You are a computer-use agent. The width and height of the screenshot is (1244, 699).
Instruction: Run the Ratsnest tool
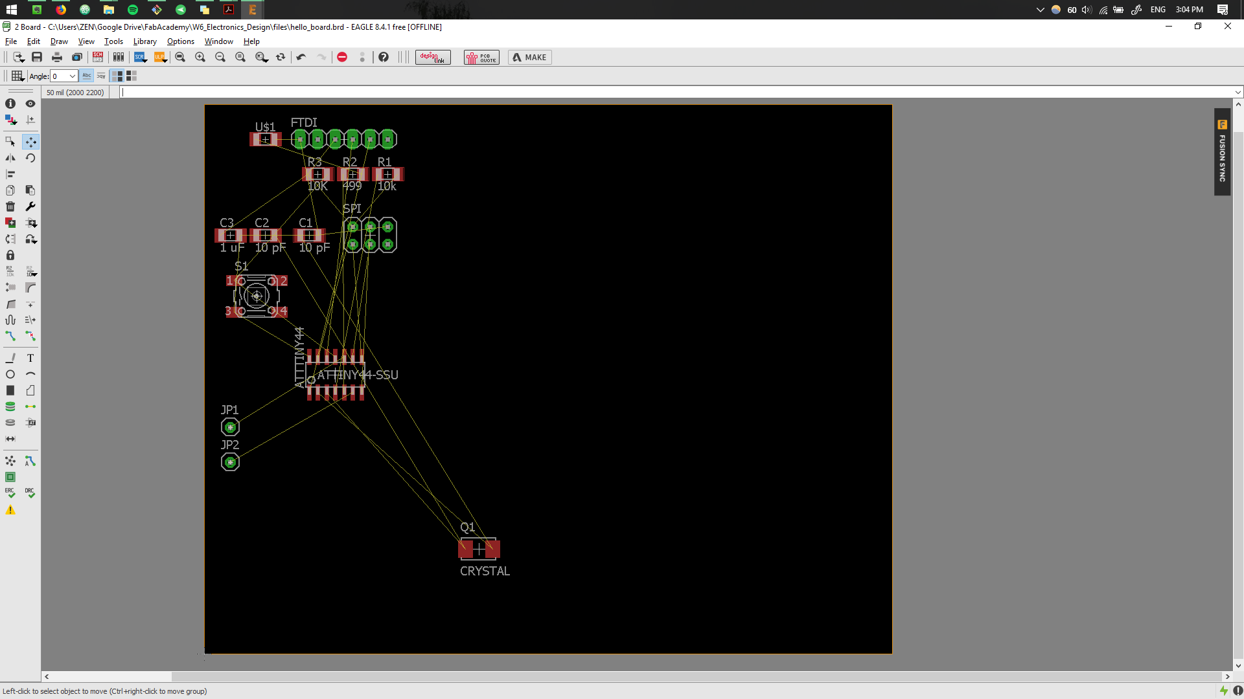[x=10, y=461]
